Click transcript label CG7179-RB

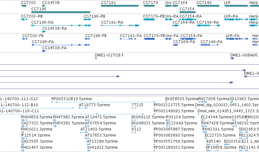pyautogui.click(x=154, y=16)
